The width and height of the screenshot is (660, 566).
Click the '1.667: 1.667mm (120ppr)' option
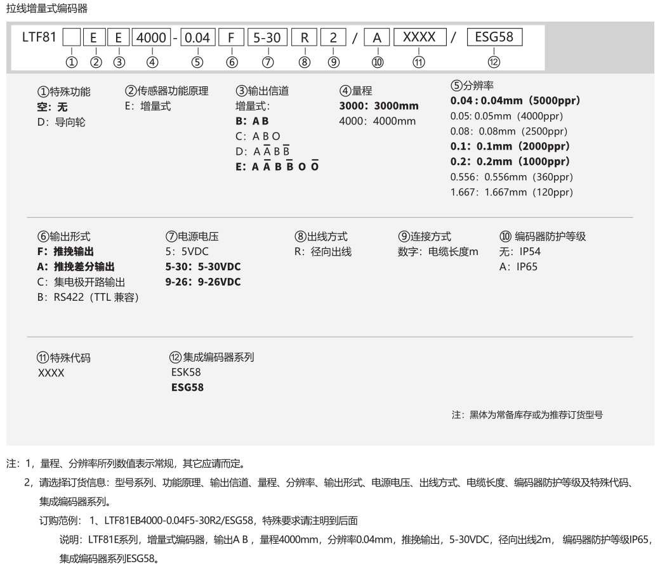tap(511, 192)
